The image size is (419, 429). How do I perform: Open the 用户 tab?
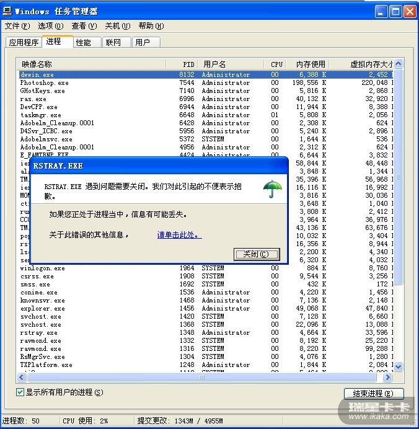(146, 42)
